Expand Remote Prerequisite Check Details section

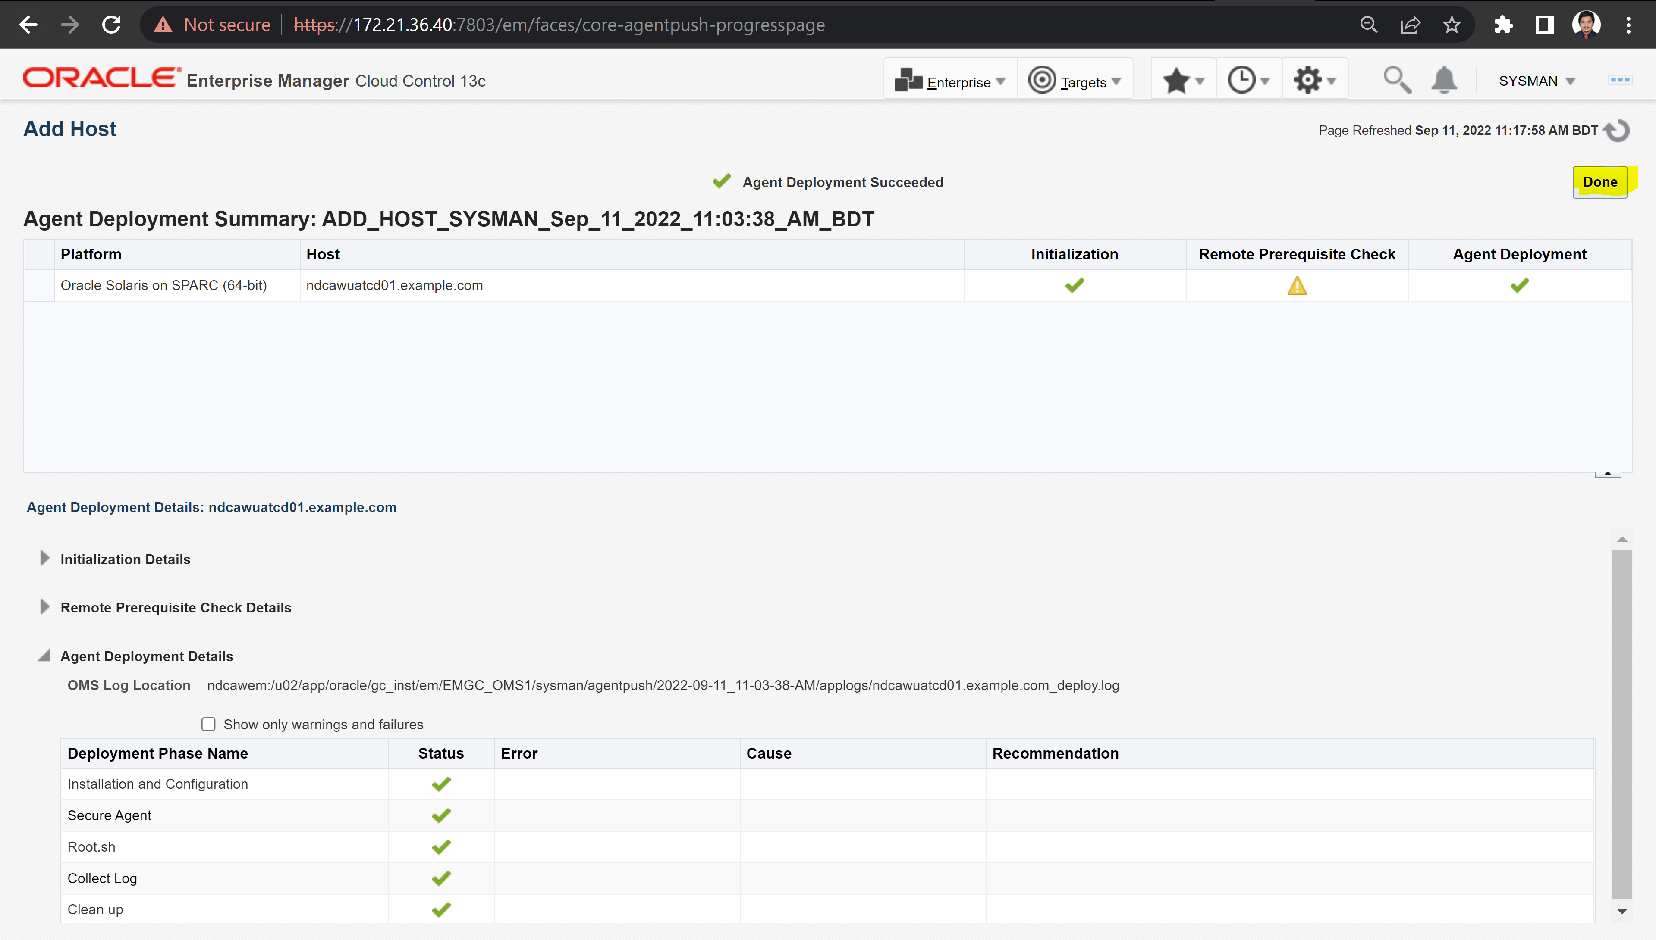tap(44, 607)
